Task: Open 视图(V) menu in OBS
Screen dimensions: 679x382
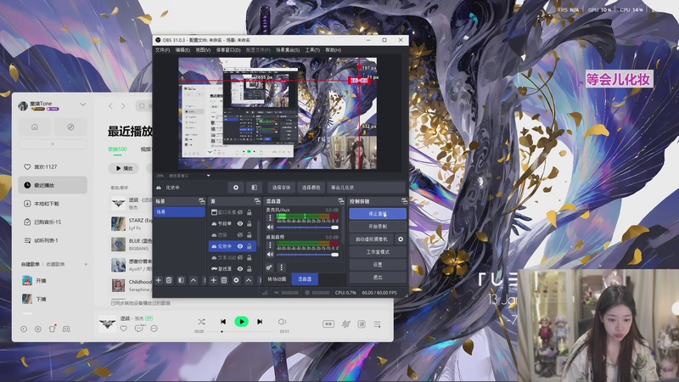Action: click(203, 50)
